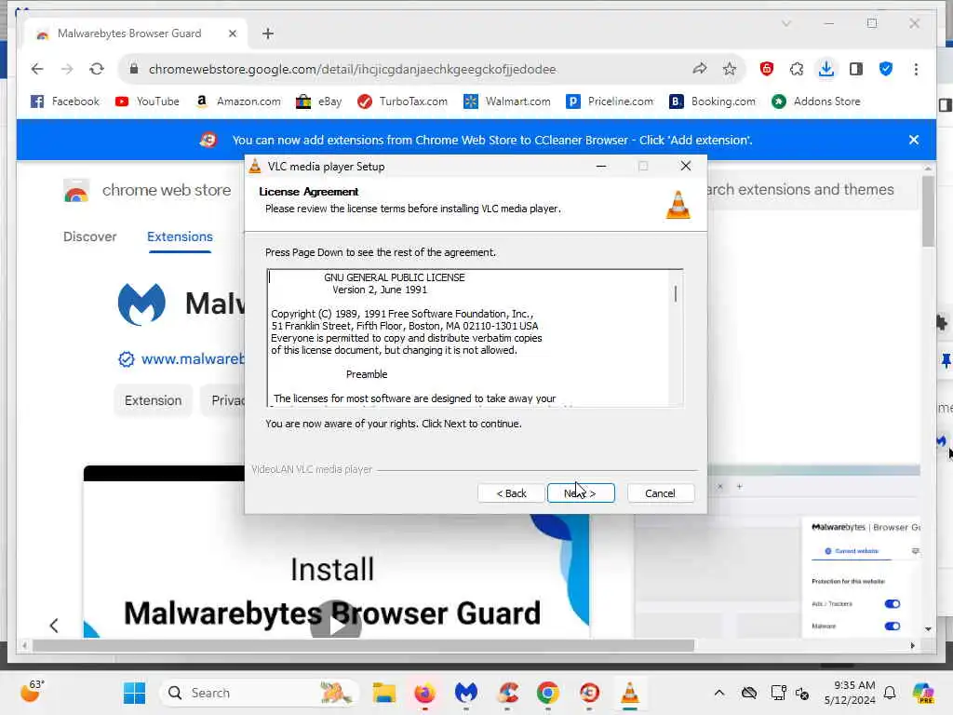Open the Priceline.com bookmark
The width and height of the screenshot is (953, 715).
click(611, 101)
